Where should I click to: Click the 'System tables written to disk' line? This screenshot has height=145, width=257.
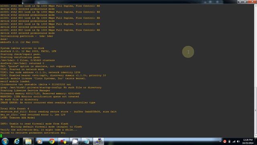(x=22, y=48)
